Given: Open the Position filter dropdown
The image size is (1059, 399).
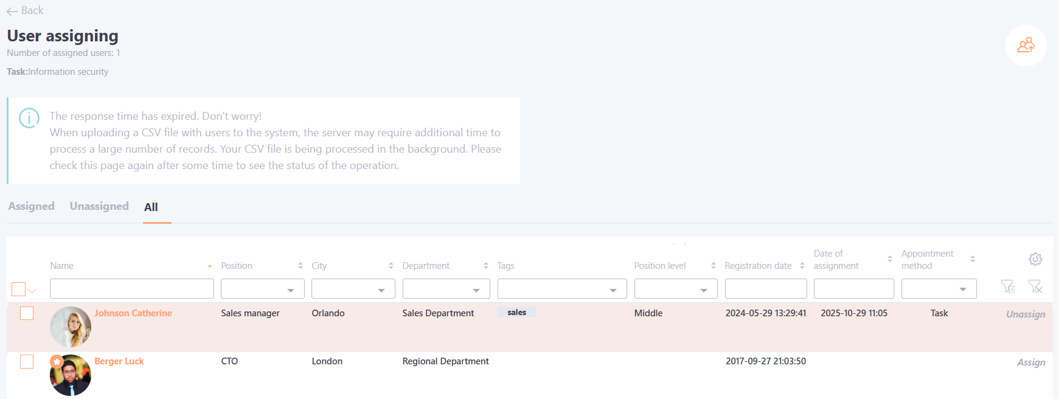Looking at the screenshot, I should point(262,289).
